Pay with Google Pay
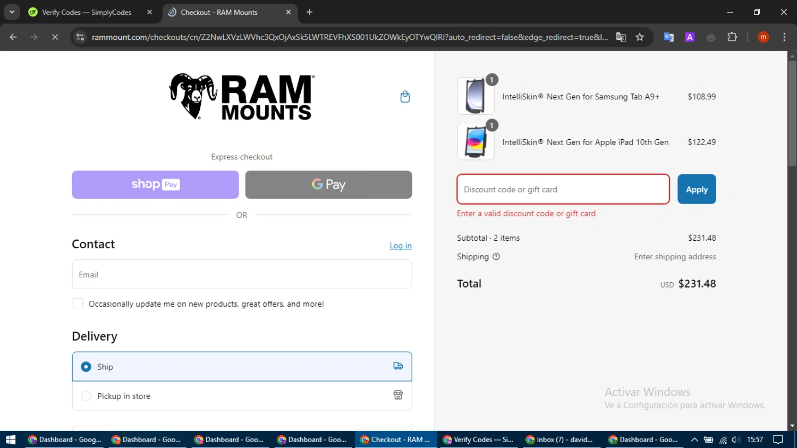The height and width of the screenshot is (448, 797). [328, 184]
